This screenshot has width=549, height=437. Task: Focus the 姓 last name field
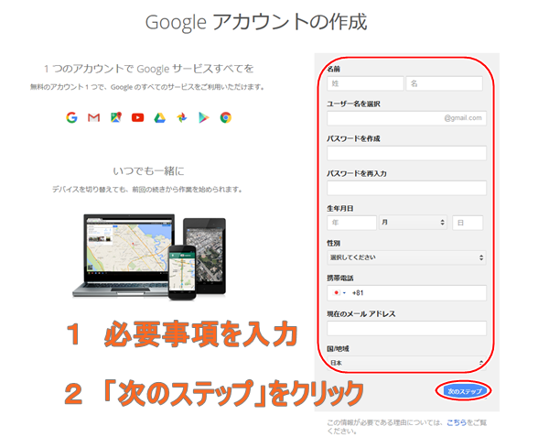click(x=365, y=83)
